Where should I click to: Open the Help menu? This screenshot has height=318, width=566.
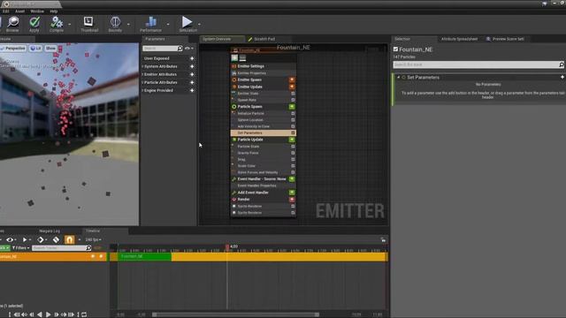point(53,11)
